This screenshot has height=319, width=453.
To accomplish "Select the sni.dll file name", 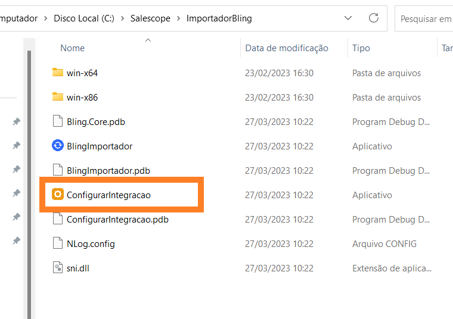I will coord(78,268).
